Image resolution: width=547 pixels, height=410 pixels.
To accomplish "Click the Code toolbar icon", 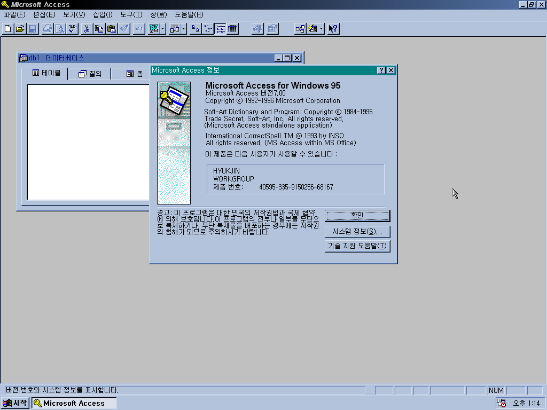I will (x=257, y=29).
